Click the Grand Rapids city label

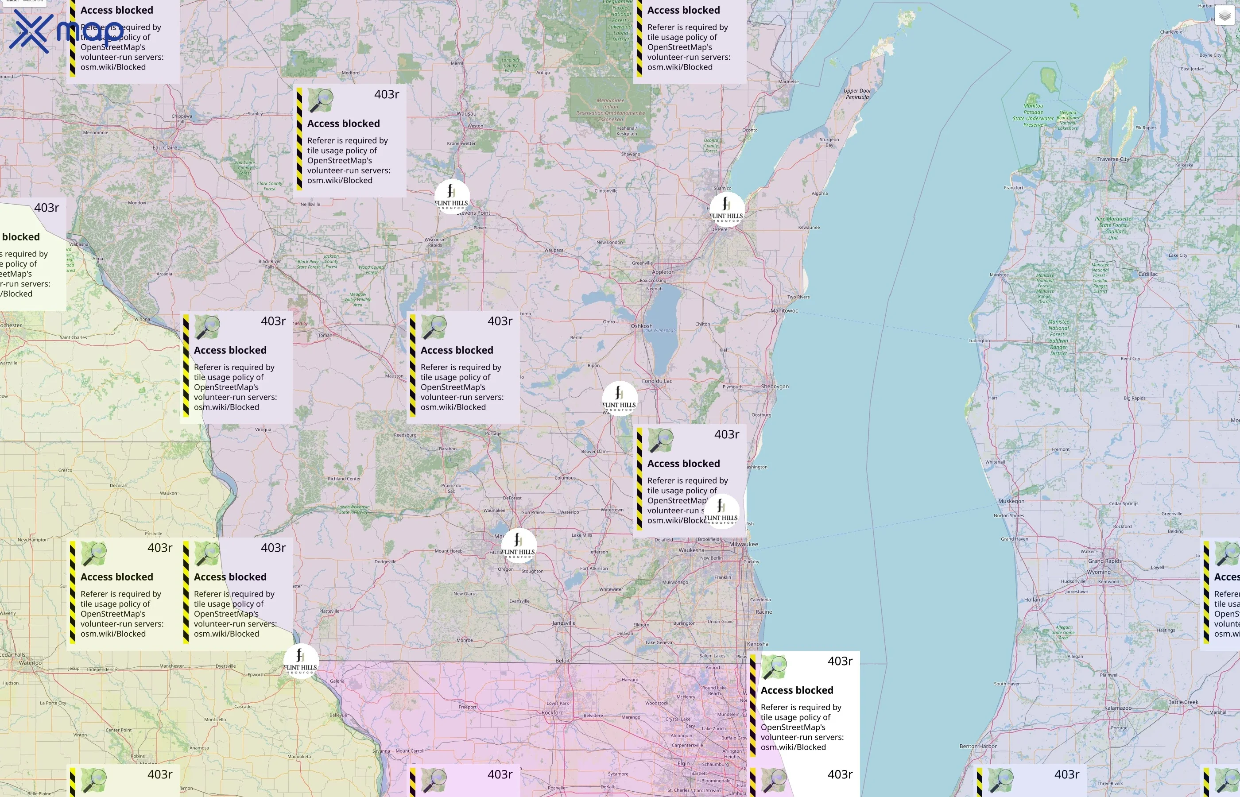(1104, 561)
